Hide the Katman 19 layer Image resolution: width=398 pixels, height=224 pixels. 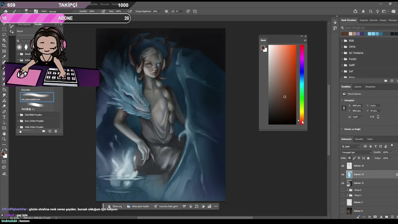click(x=343, y=175)
